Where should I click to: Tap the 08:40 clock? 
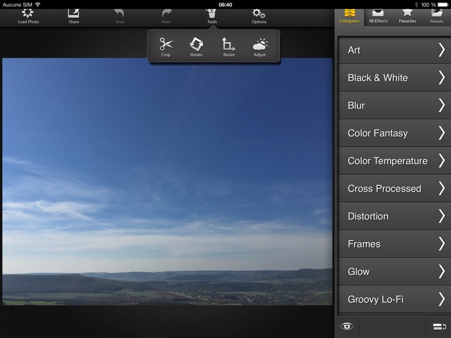point(225,5)
